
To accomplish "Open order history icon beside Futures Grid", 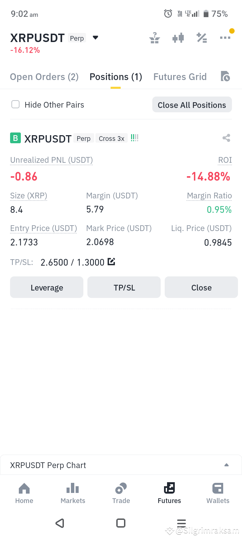I will click(225, 76).
